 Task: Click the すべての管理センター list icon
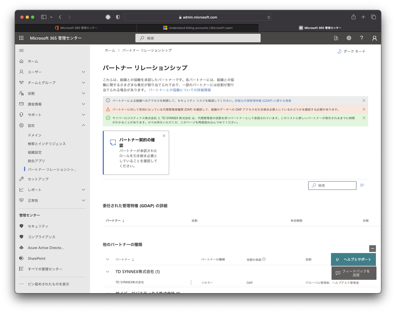coord(21,269)
